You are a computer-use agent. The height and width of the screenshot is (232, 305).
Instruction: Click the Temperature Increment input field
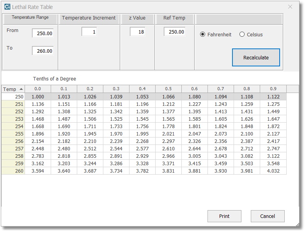[x=89, y=32]
